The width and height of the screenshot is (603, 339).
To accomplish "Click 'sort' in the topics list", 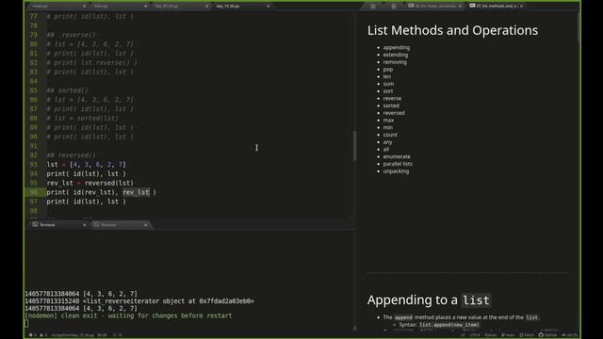I will tap(388, 91).
